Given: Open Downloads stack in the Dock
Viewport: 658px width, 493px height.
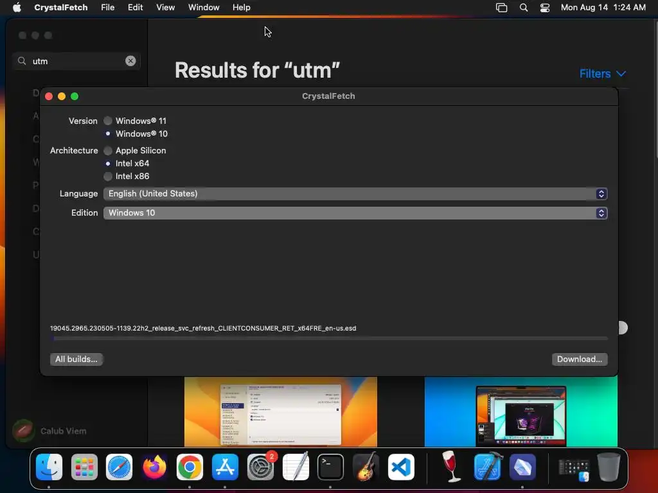Looking at the screenshot, I should pos(573,468).
